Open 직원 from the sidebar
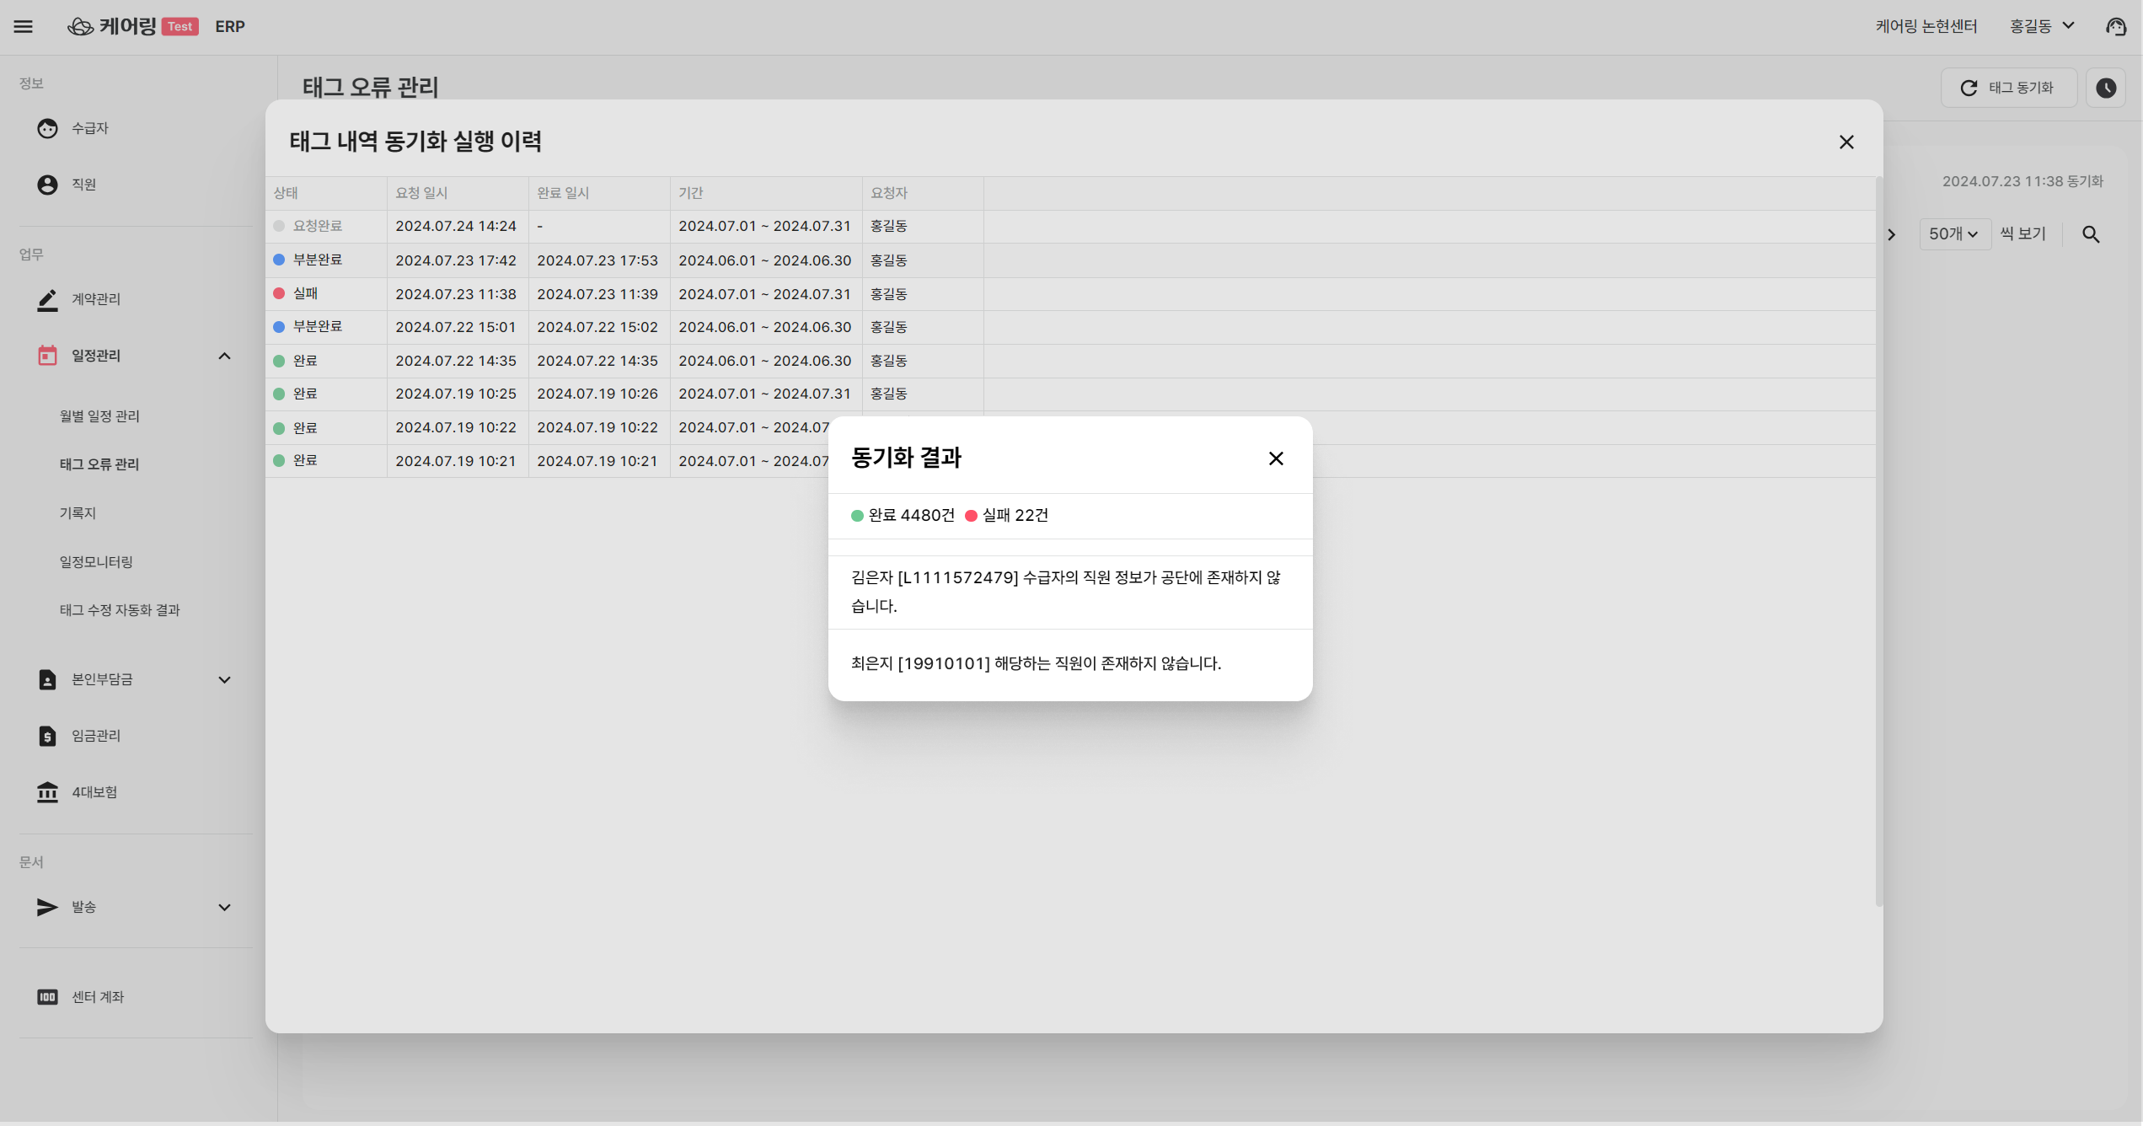2143x1126 pixels. (x=83, y=185)
